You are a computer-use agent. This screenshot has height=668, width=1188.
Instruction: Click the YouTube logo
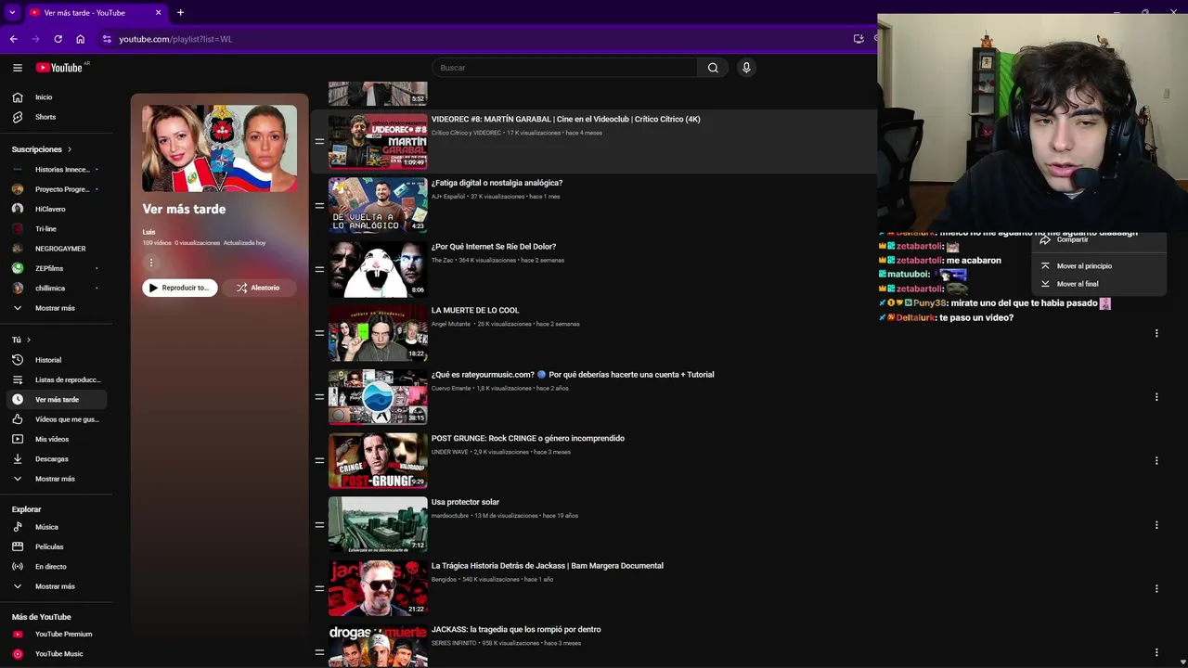click(59, 68)
